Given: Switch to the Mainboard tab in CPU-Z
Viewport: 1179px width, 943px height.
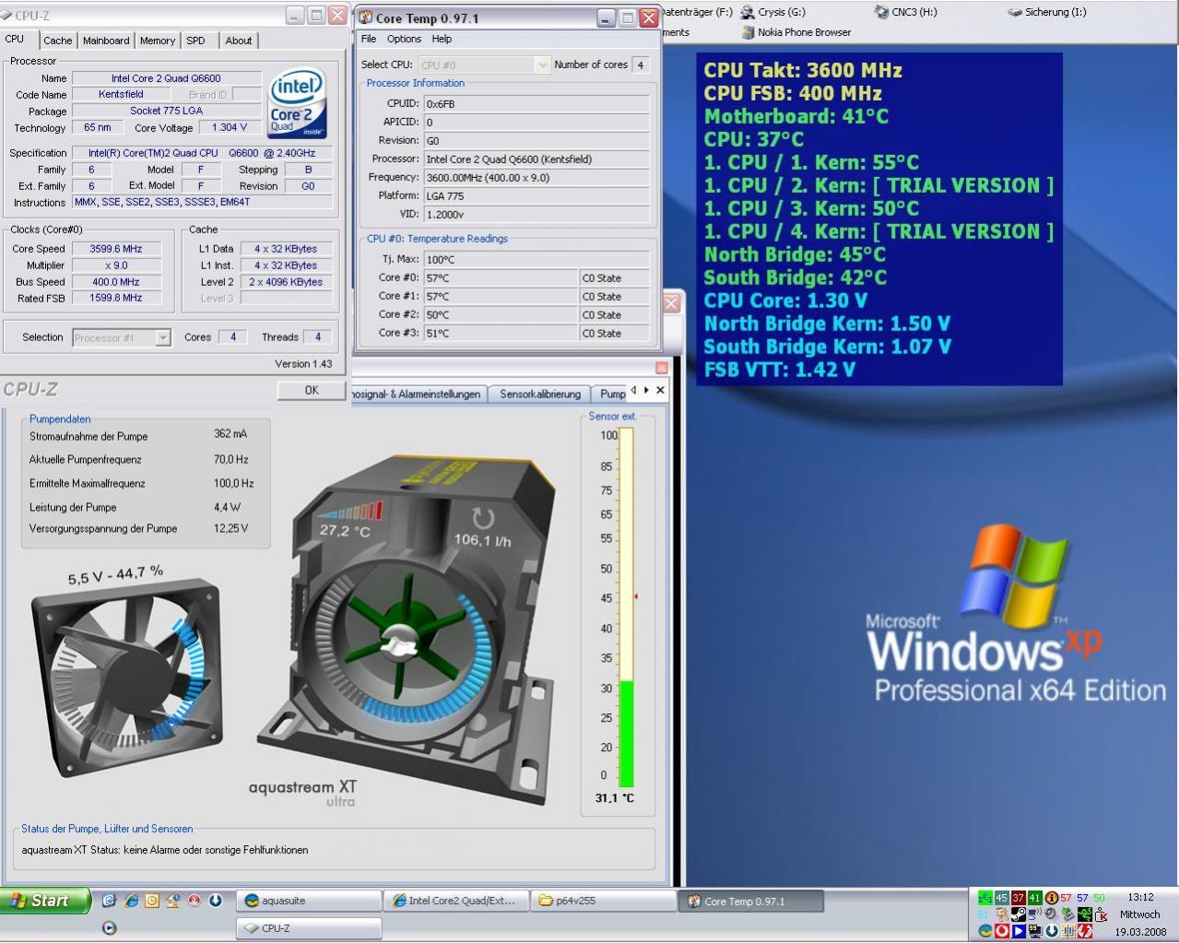Looking at the screenshot, I should 106,41.
